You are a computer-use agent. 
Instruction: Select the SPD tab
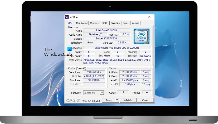pyautogui.click(x=105, y=23)
